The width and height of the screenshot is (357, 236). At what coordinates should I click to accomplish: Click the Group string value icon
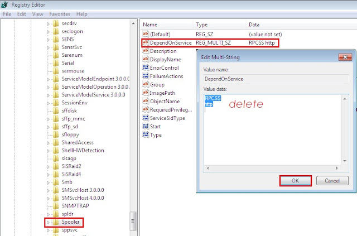coord(146,84)
